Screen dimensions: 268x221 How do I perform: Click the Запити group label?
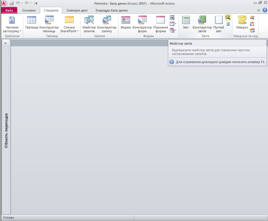(x=99, y=36)
